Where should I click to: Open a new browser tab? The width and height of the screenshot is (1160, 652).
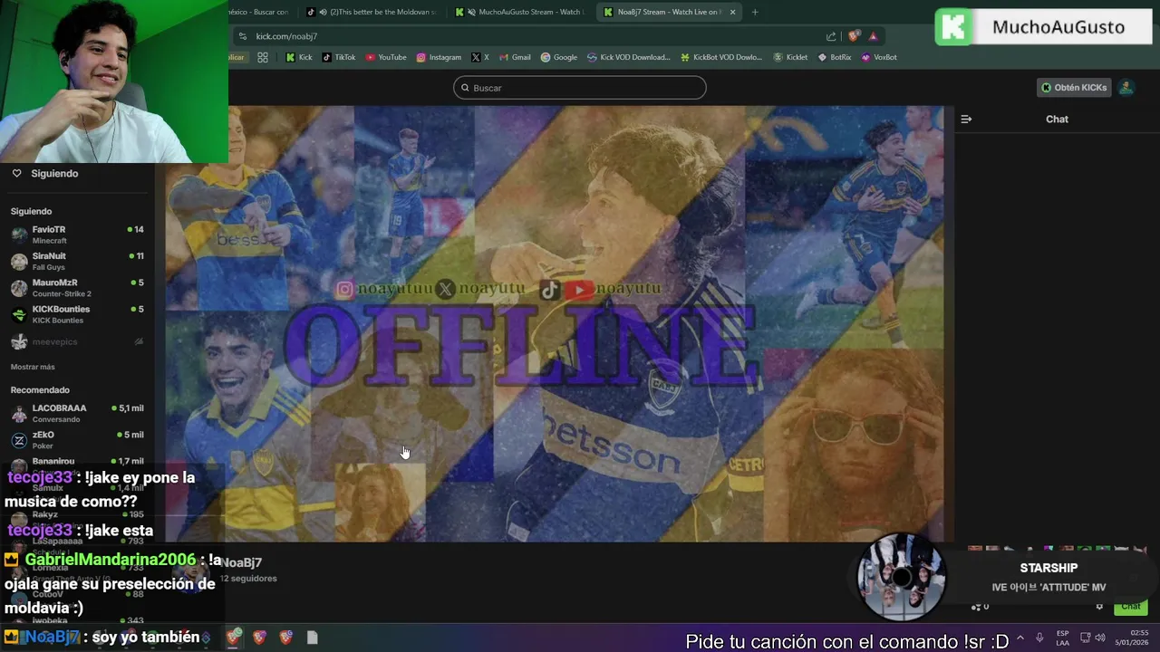point(755,12)
